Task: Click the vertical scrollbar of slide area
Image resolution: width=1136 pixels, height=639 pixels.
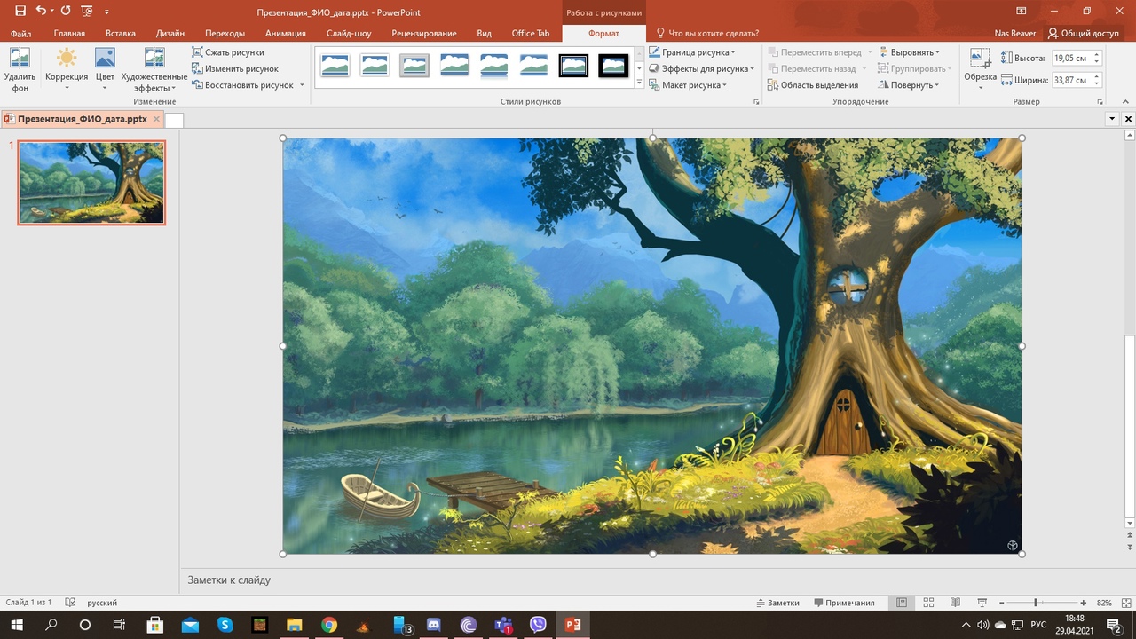Action: (1130, 424)
